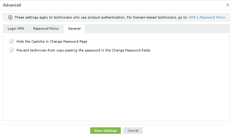Screen dimensions: 231x135
Task: Click the separator between MFA and Password Policy links
Action: [198, 17]
